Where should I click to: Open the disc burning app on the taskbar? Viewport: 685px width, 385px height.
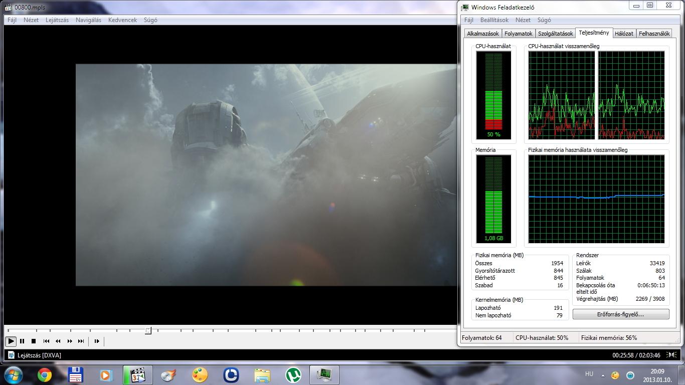coord(168,375)
